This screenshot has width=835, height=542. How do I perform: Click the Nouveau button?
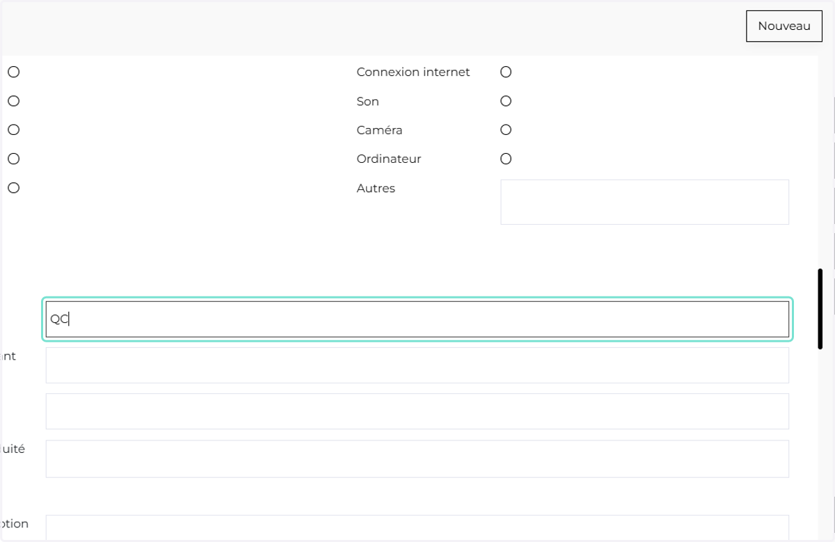784,26
